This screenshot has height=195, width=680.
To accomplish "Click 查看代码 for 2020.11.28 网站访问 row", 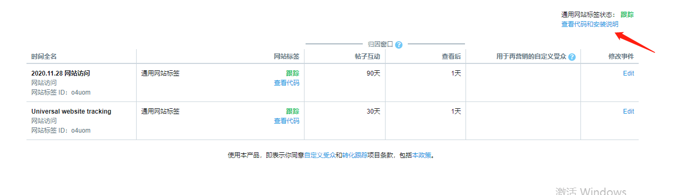I will [287, 83].
